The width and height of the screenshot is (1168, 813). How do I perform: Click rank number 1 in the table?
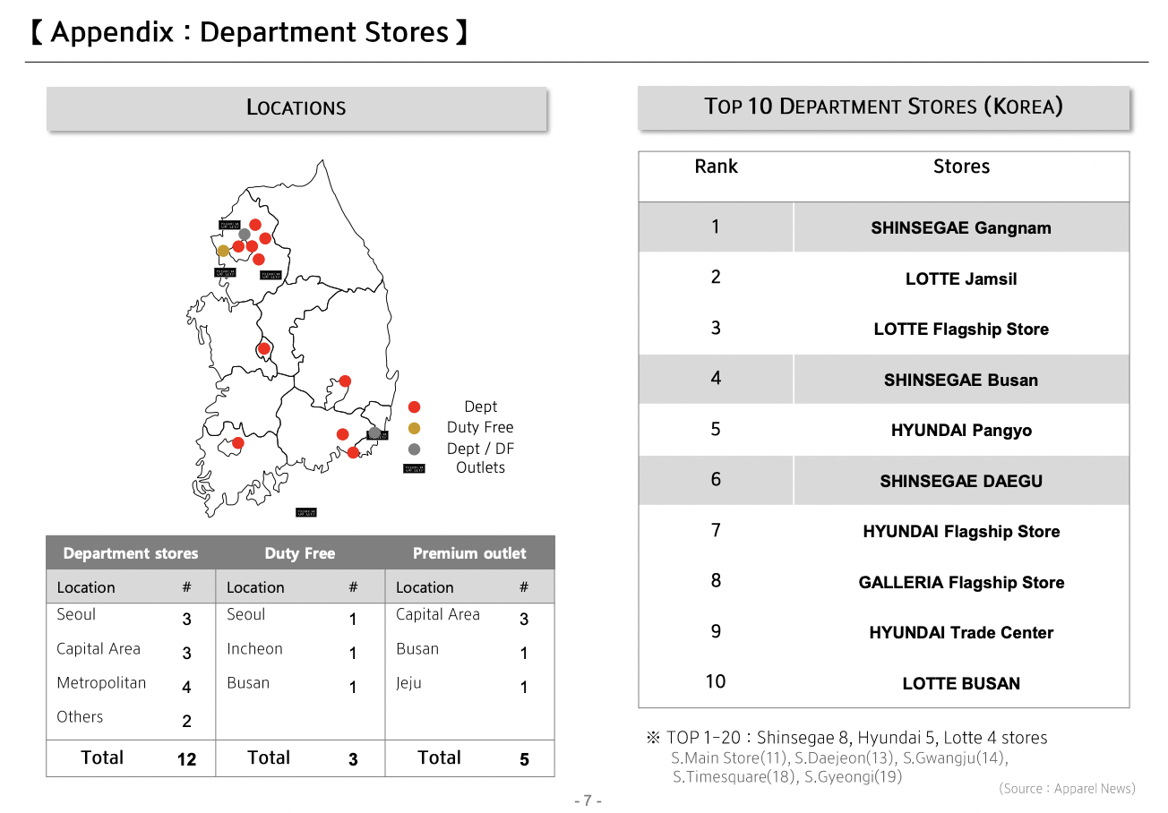tap(716, 227)
